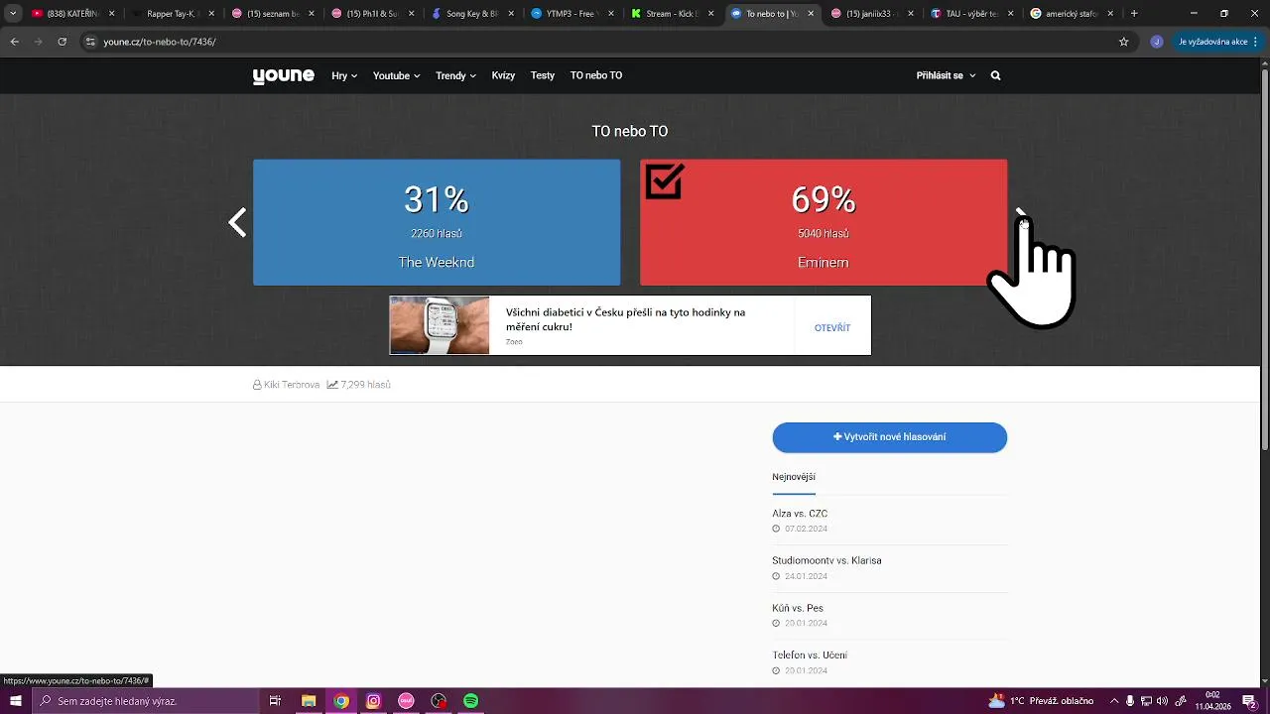Click the page vertical scrollbar
This screenshot has height=714, width=1270.
pos(1264,258)
